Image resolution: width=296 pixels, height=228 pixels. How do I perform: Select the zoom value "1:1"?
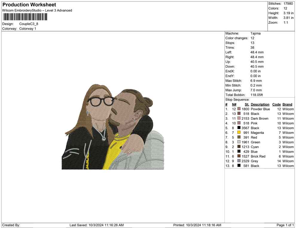point(286,23)
